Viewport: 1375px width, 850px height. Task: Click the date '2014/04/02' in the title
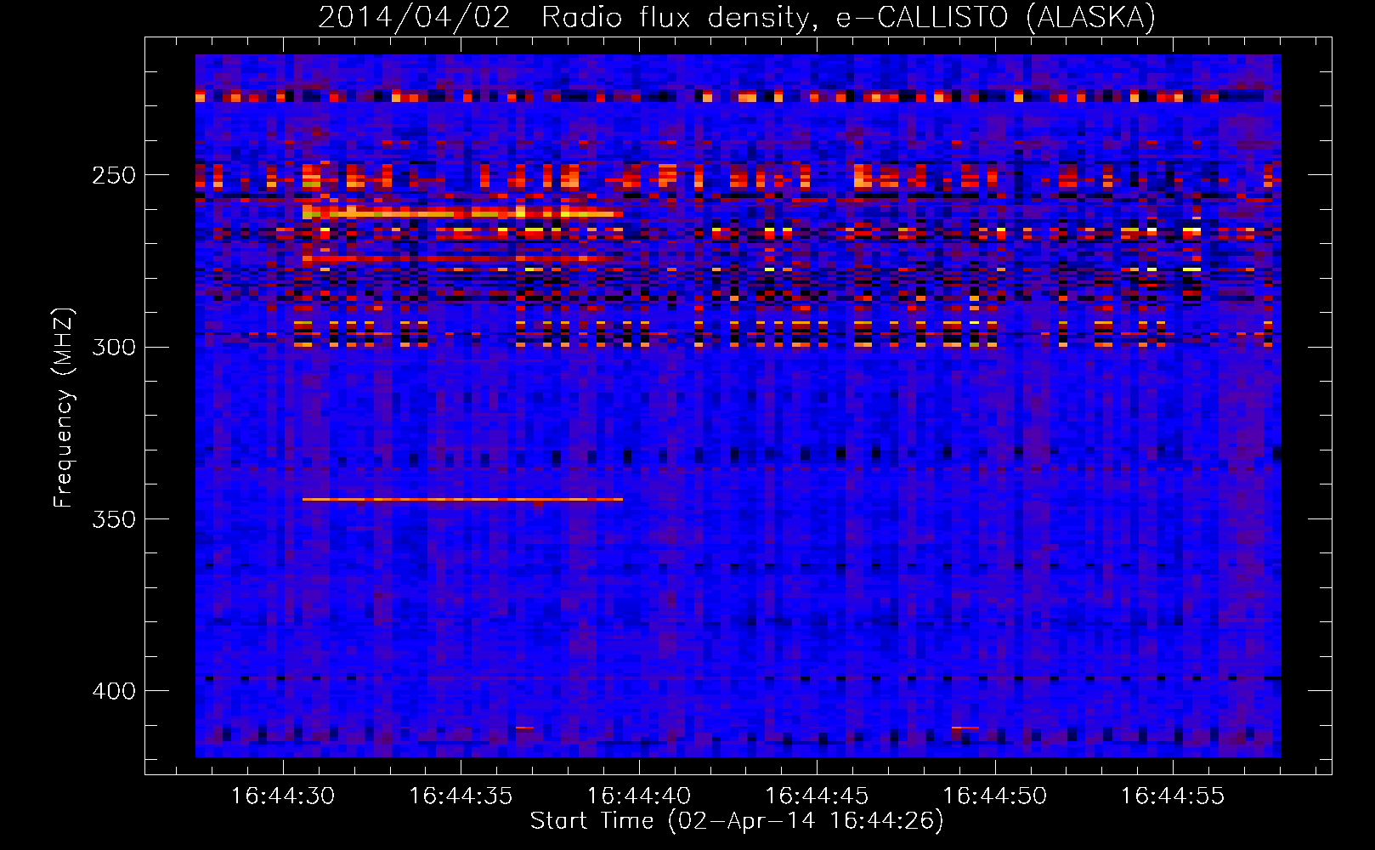[x=415, y=17]
